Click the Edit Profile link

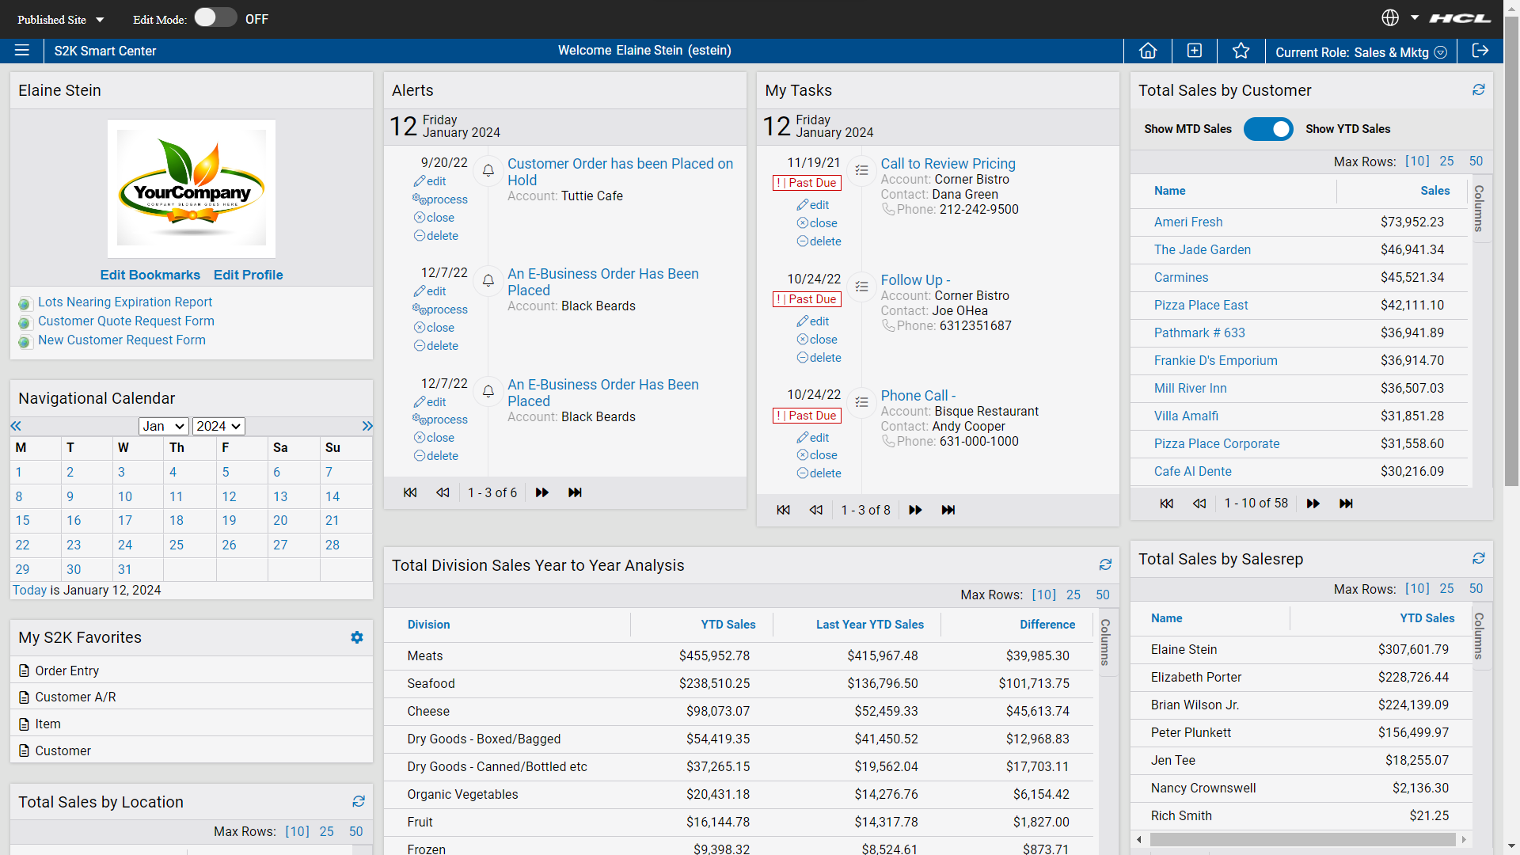[x=248, y=275]
